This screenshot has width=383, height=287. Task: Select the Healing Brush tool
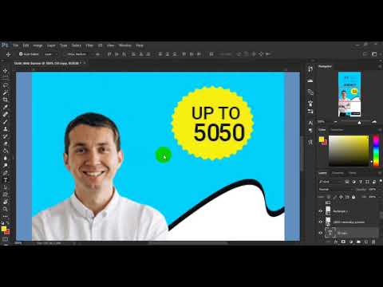[5, 114]
